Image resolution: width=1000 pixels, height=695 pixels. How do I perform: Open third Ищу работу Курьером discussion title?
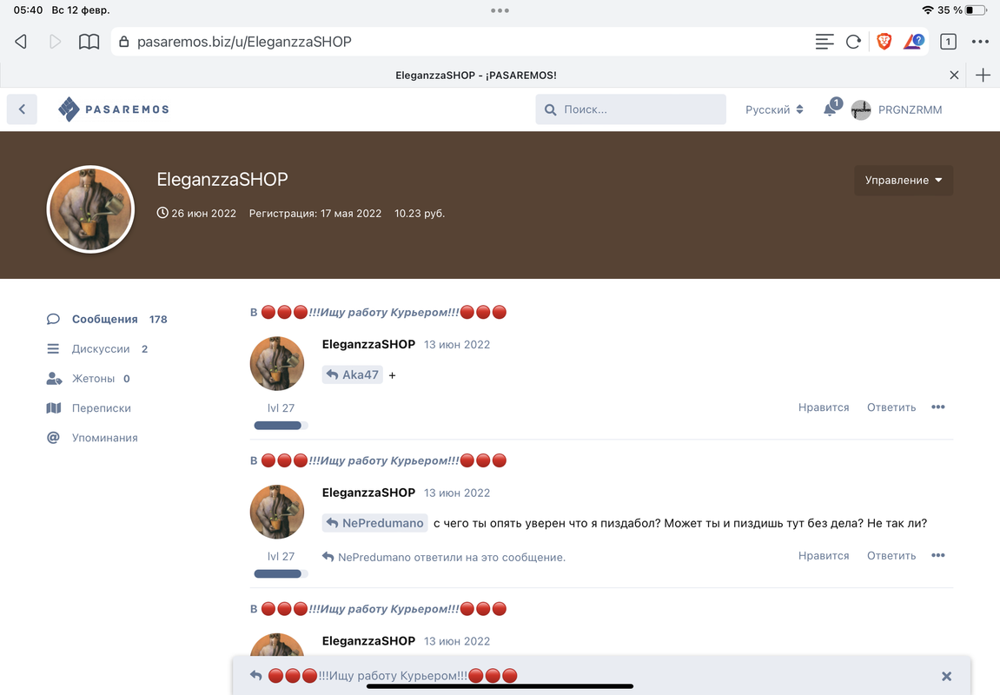384,609
